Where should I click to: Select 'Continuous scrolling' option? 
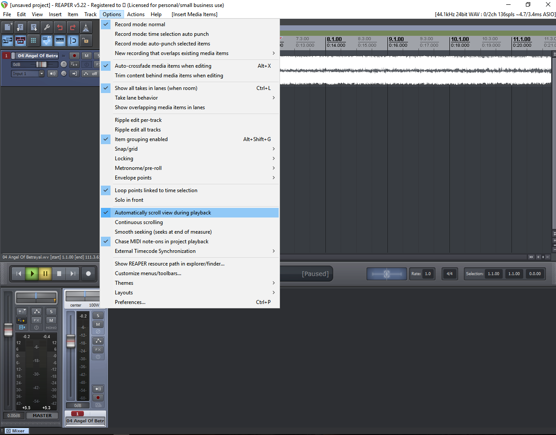coord(190,222)
